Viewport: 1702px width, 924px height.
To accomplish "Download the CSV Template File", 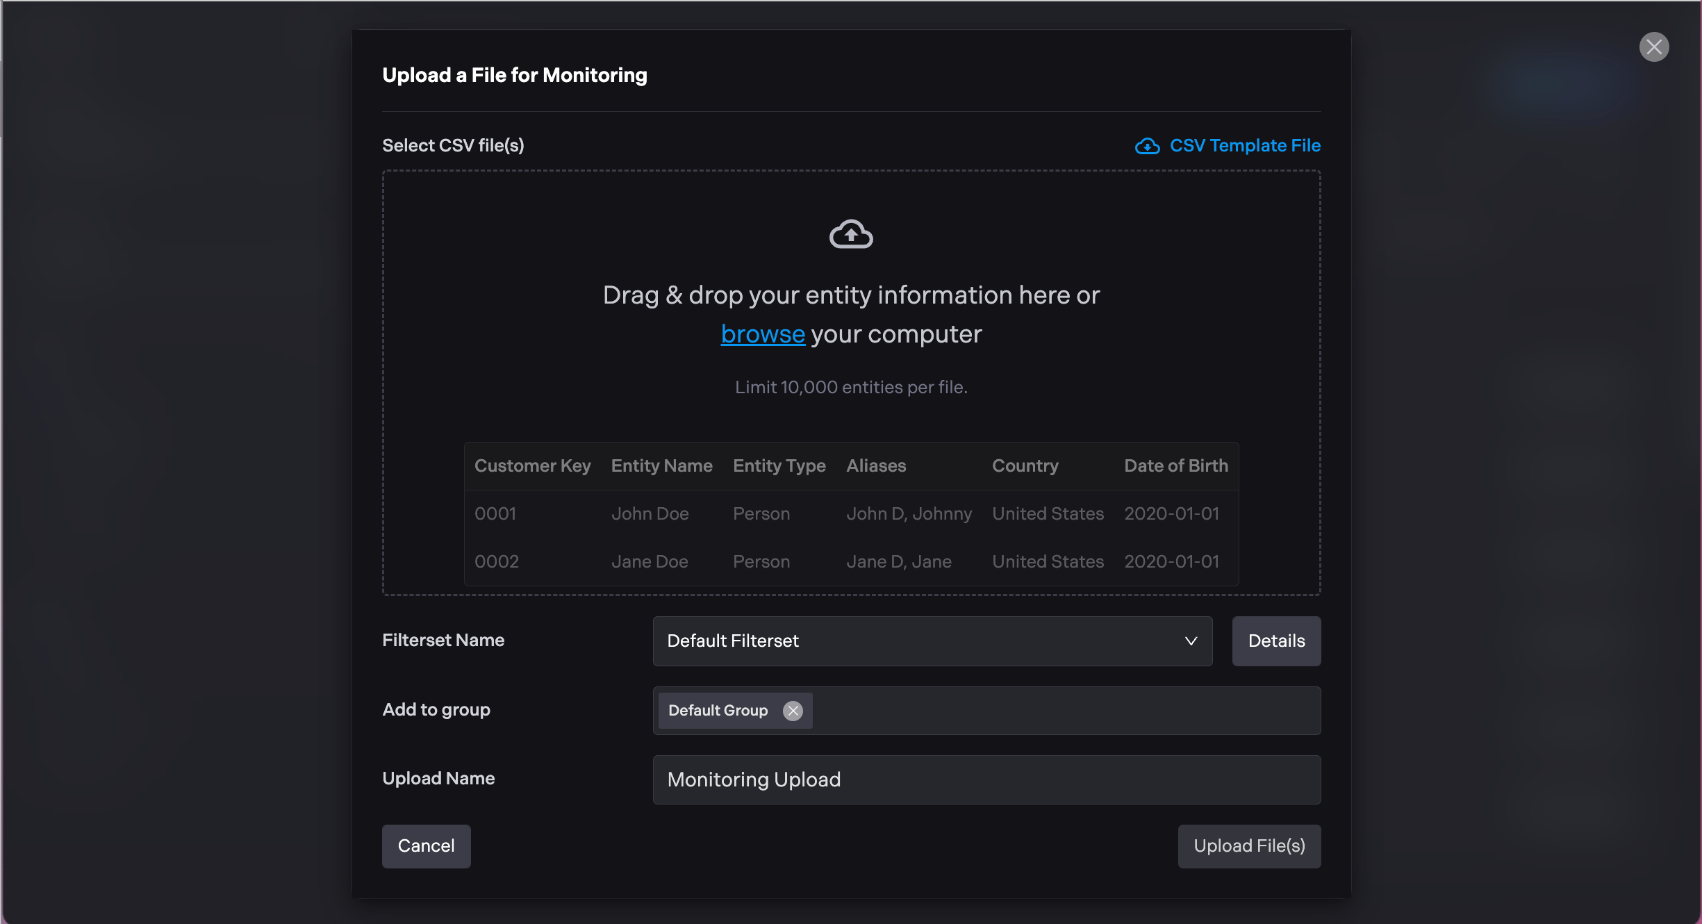I will pyautogui.click(x=1244, y=146).
